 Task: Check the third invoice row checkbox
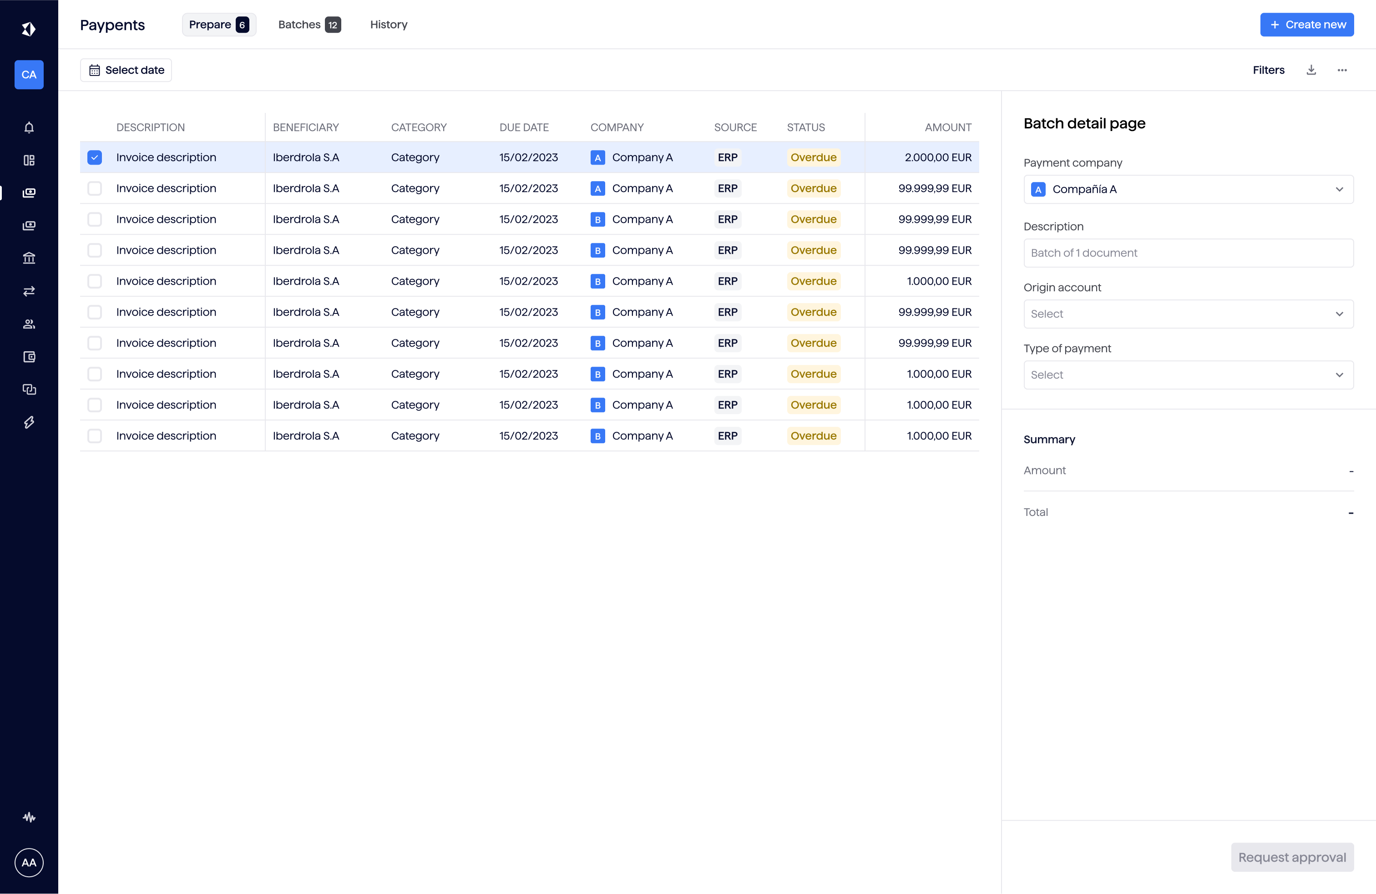point(95,219)
